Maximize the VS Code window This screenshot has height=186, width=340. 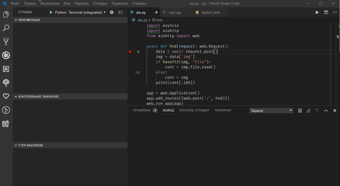pos(321,4)
